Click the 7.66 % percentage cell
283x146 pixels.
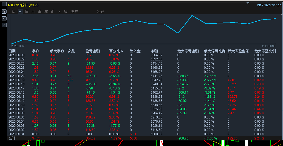point(114,80)
